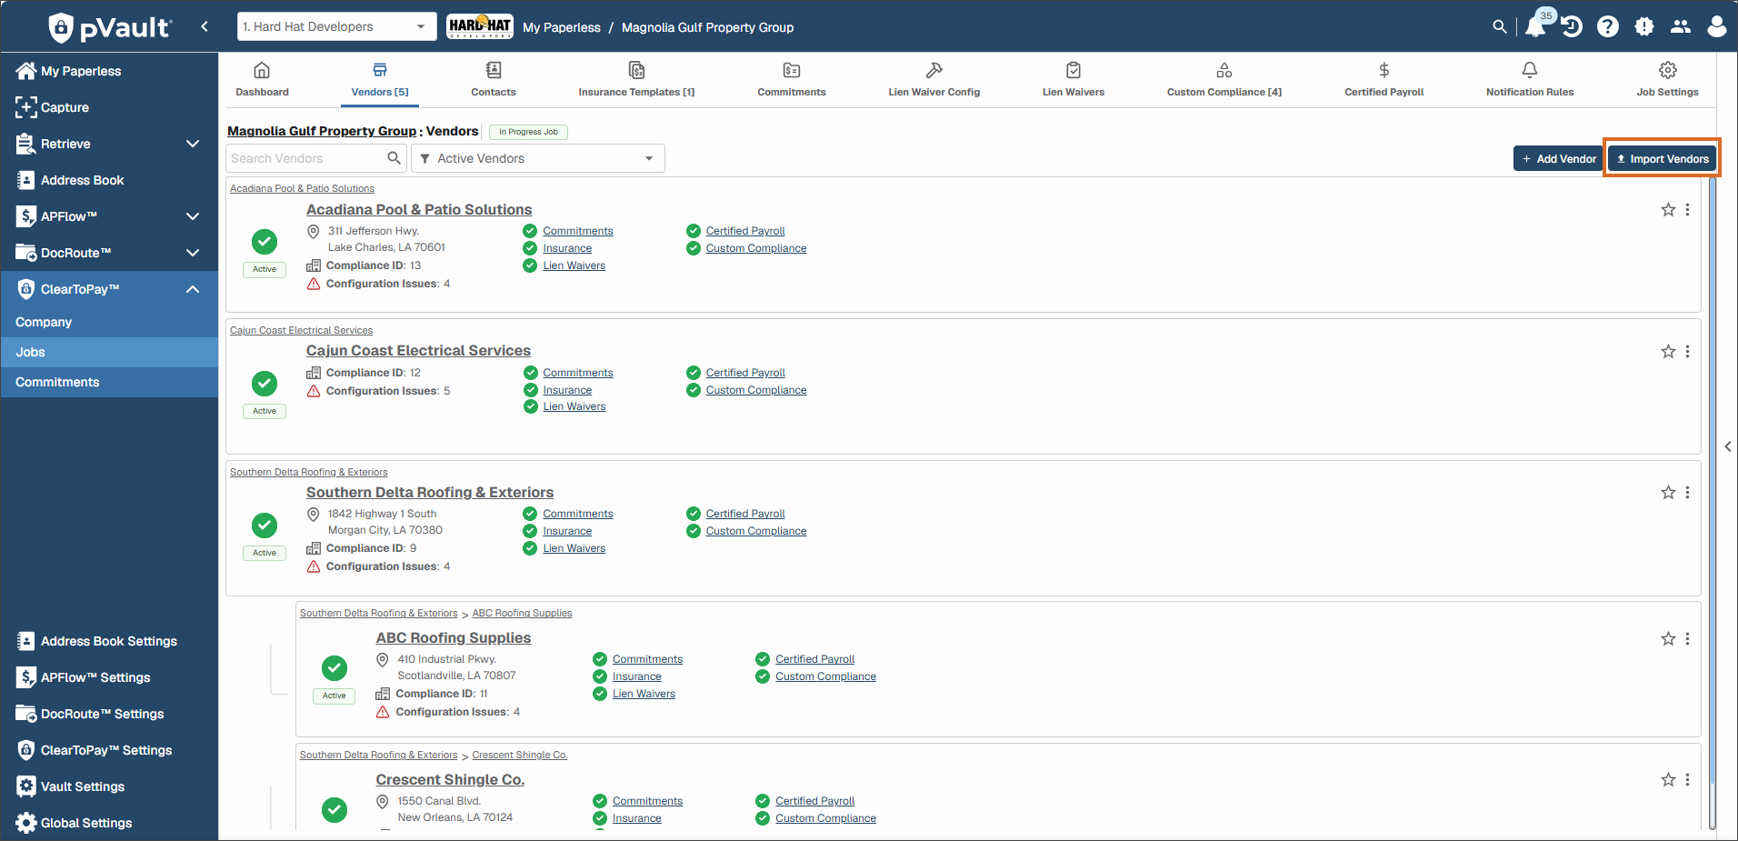
Task: Favorite ABC Roofing Supplies star
Action: tap(1668, 639)
